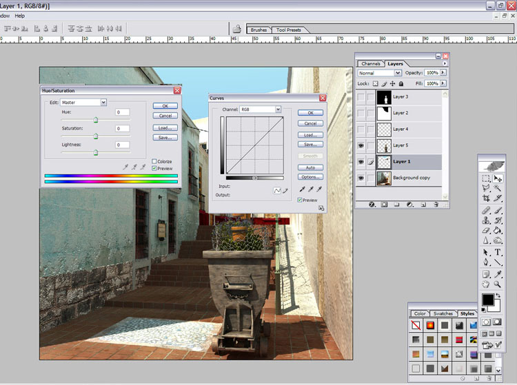The height and width of the screenshot is (385, 517).
Task: Toggle Preview in Curves dialog
Action: (300, 200)
